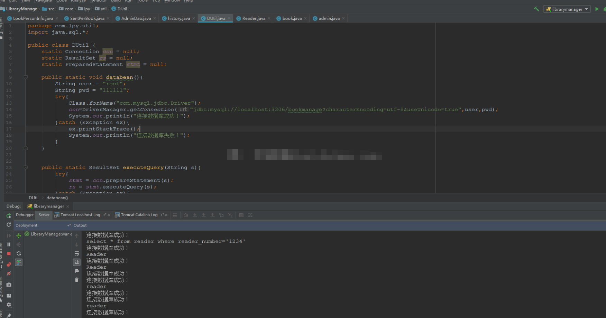Open the Tomcat Catalina Log tab

139,215
